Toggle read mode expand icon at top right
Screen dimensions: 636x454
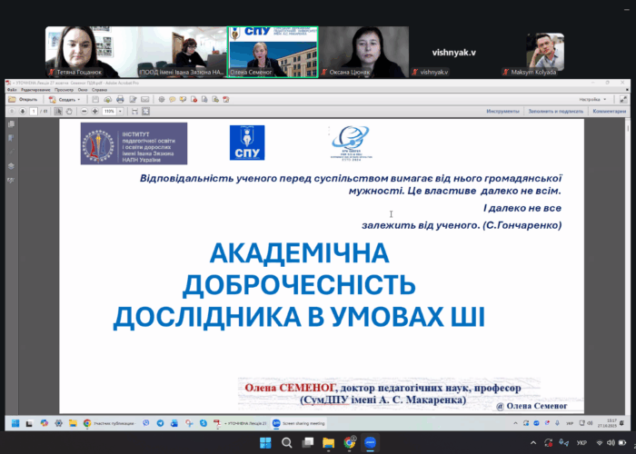[x=622, y=99]
